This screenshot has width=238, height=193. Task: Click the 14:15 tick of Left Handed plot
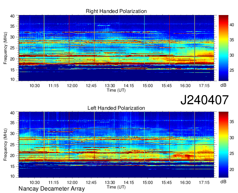click(x=129, y=183)
